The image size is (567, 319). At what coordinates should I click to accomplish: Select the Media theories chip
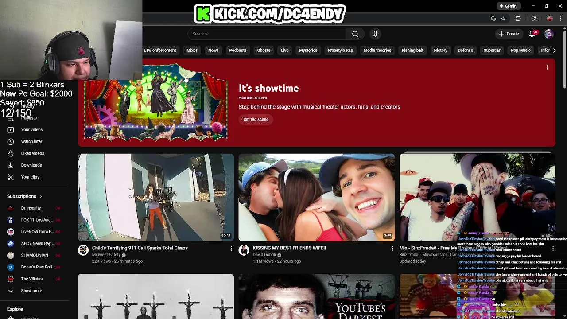coord(377,50)
